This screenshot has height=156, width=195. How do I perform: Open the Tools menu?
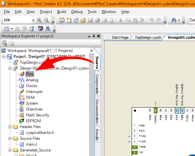(x=92, y=12)
